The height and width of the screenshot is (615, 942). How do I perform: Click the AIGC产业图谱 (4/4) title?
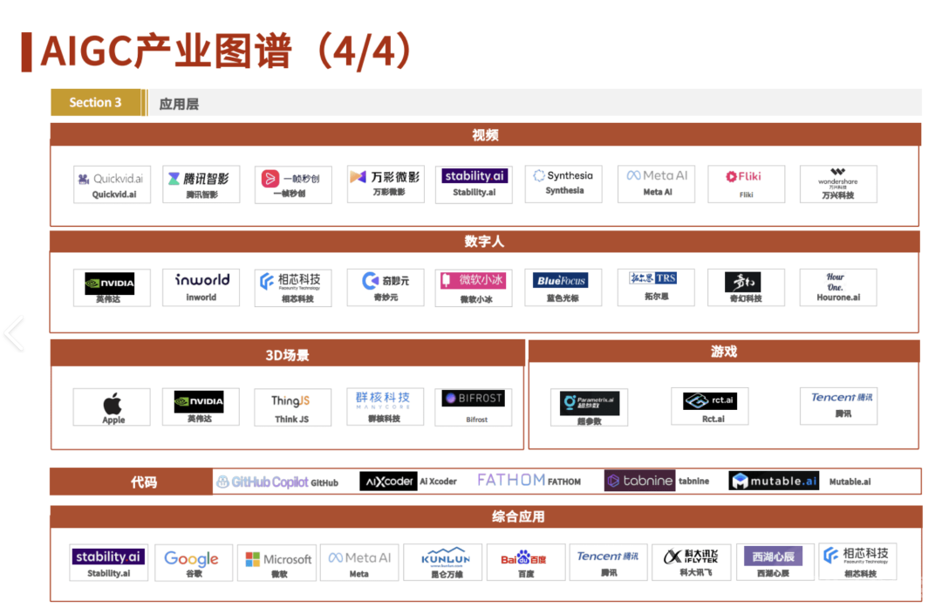click(225, 51)
